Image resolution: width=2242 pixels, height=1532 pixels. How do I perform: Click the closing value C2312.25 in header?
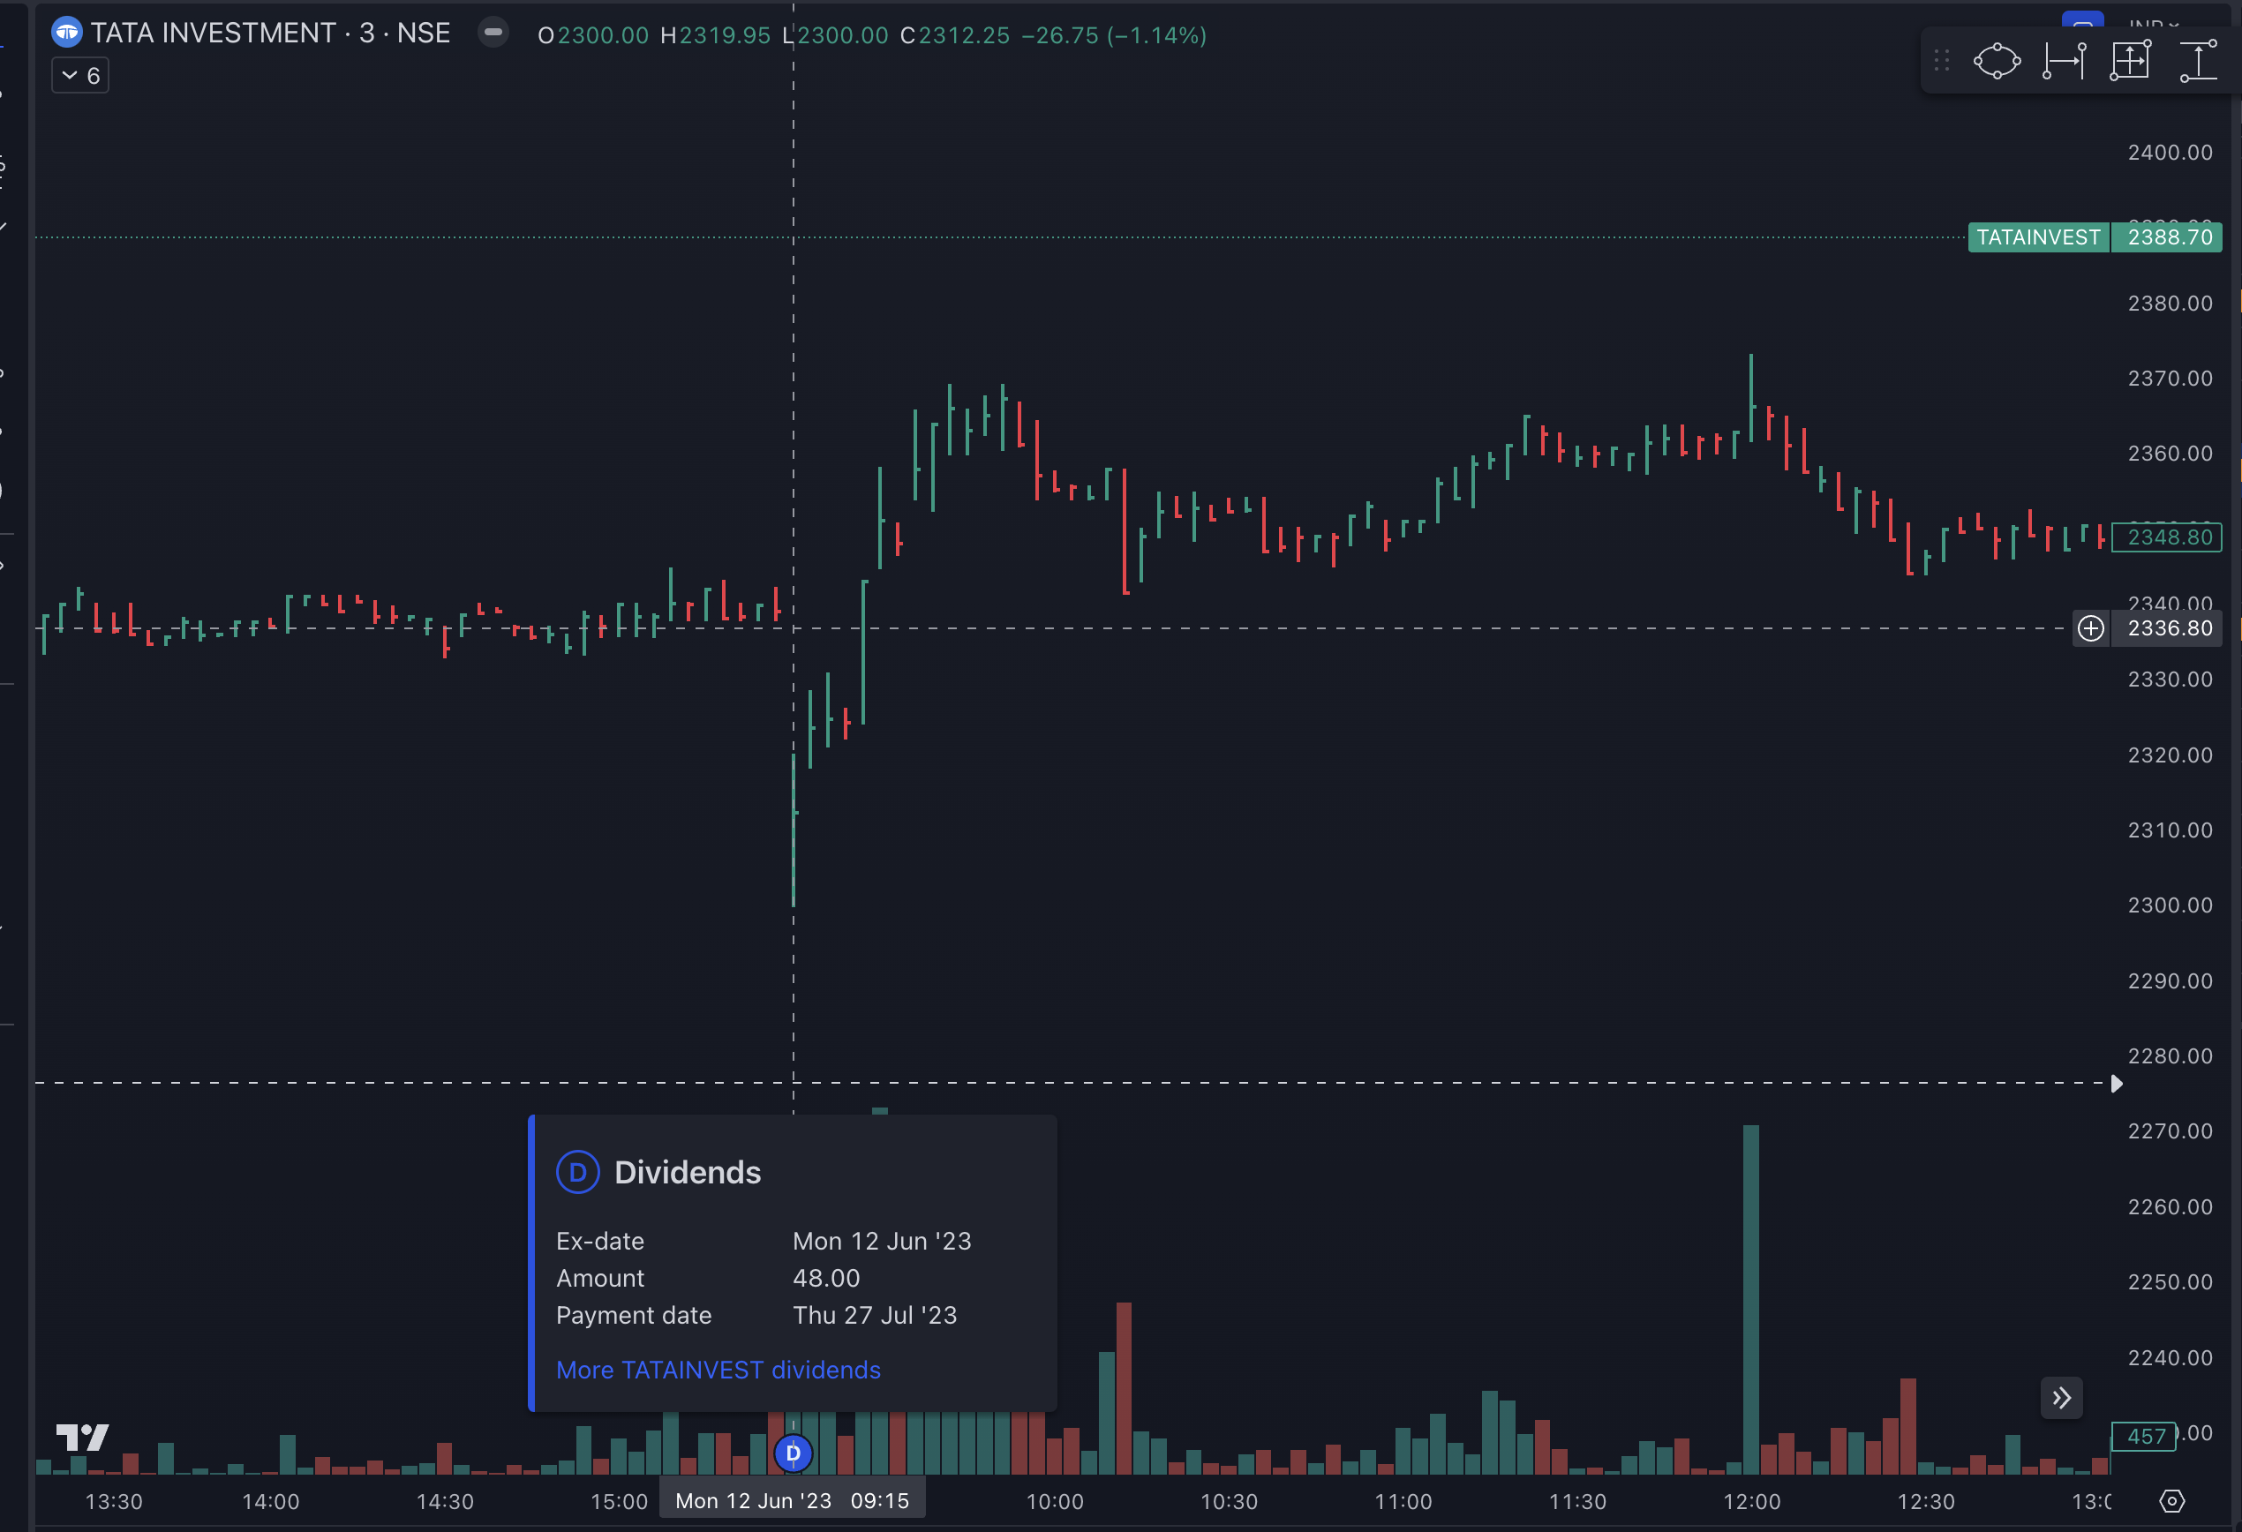[955, 35]
